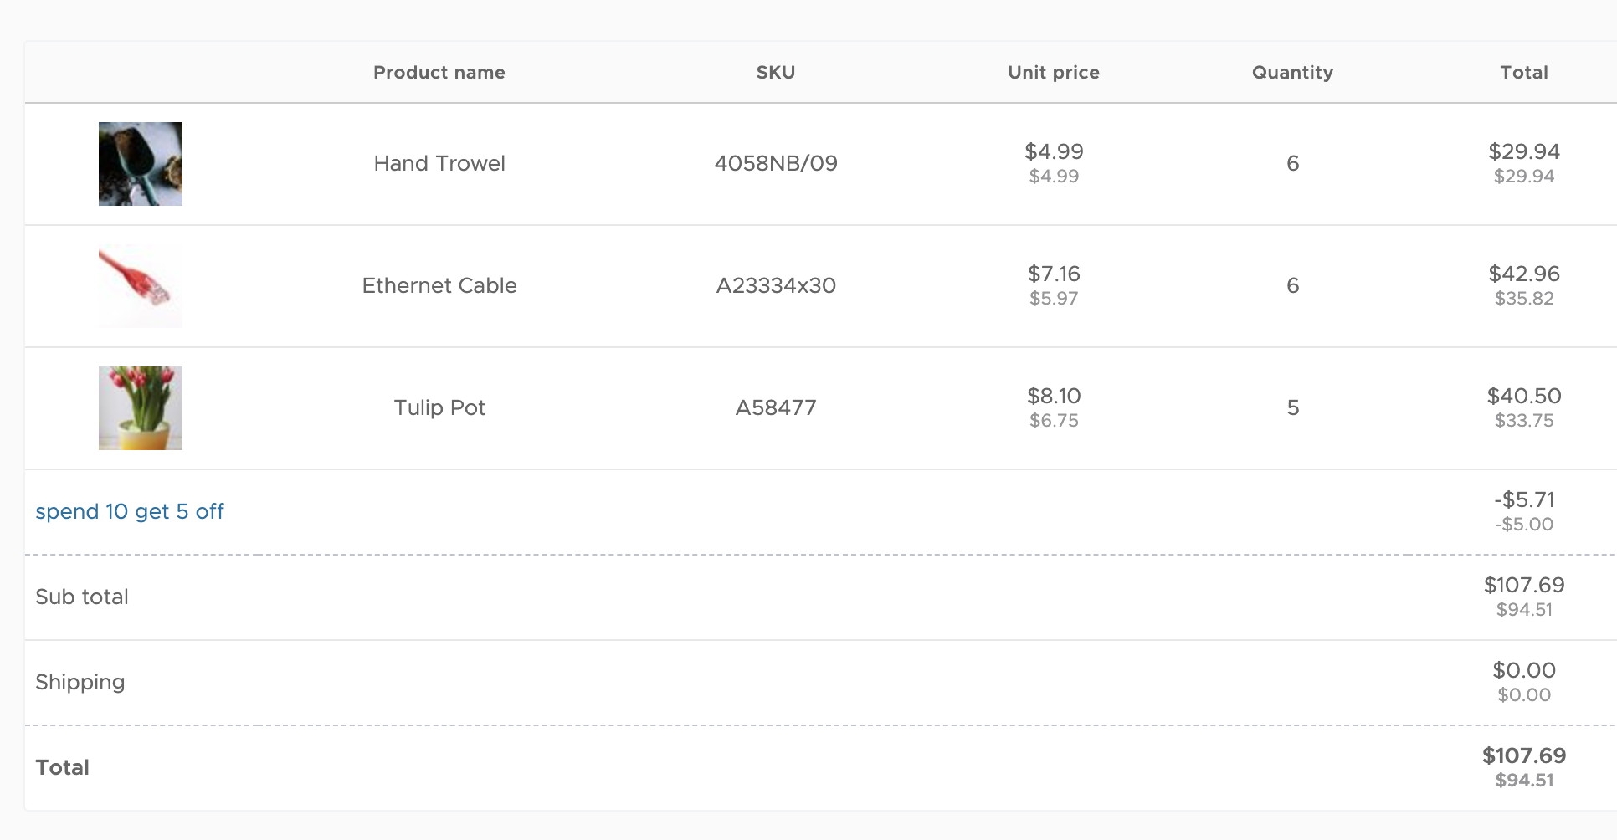
Task: Click the Hand Trowel product thumbnail
Action: tap(141, 164)
